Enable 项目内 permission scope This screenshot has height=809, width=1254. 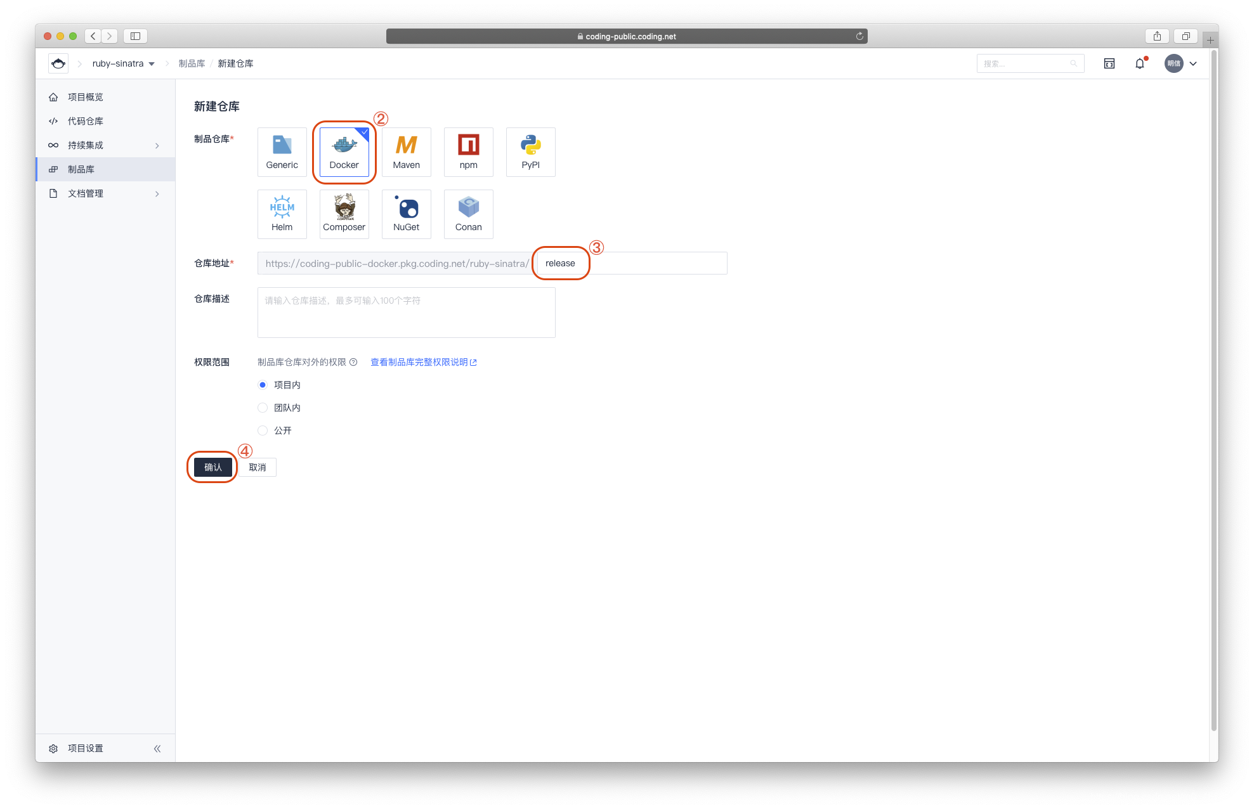[x=263, y=384]
